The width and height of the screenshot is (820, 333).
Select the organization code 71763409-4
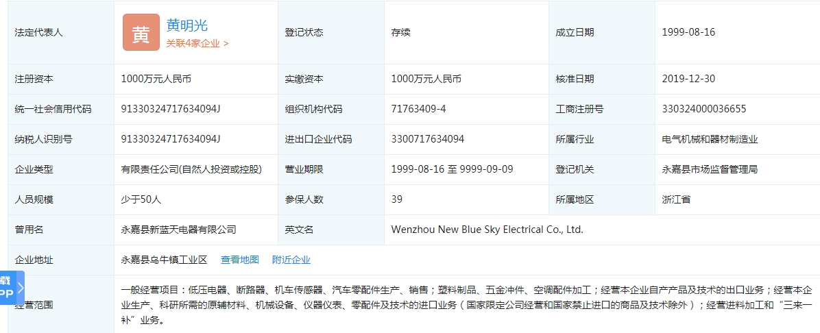[418, 109]
